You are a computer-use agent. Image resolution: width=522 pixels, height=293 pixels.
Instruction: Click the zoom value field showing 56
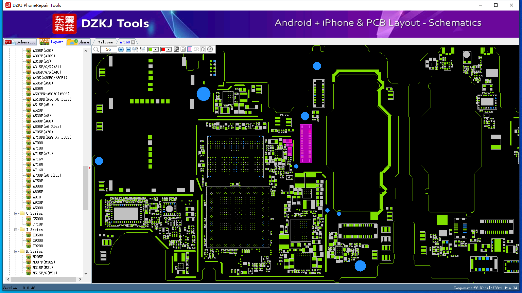109,50
